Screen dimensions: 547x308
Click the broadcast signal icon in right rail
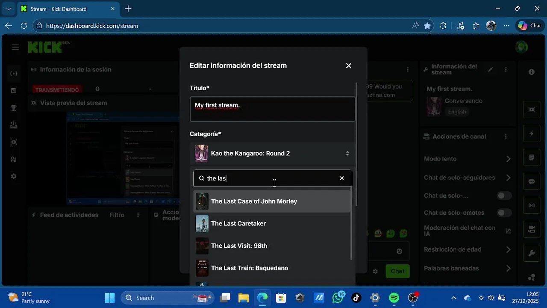532,205
